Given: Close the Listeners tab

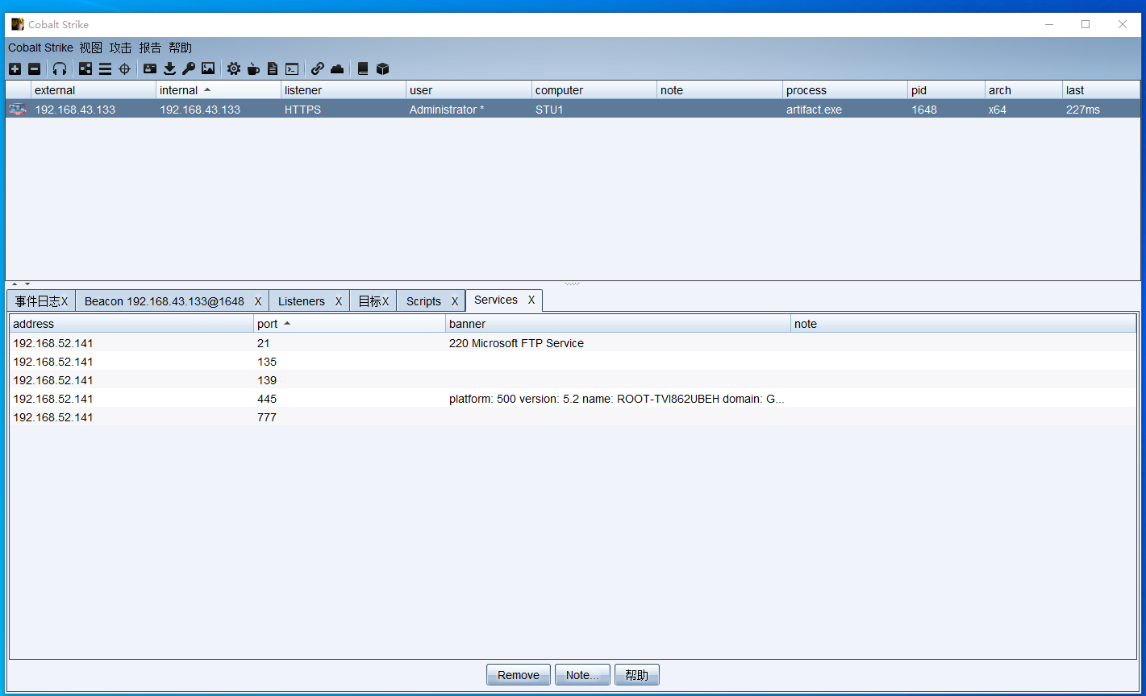Looking at the screenshot, I should click(x=339, y=301).
